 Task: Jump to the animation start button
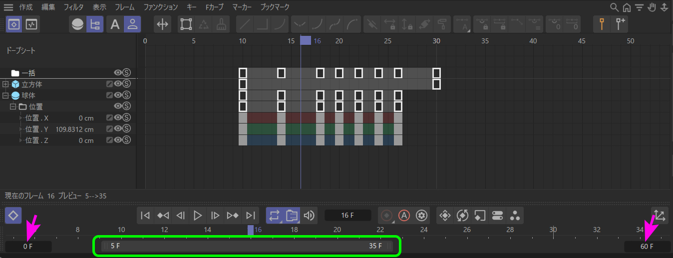tap(145, 215)
